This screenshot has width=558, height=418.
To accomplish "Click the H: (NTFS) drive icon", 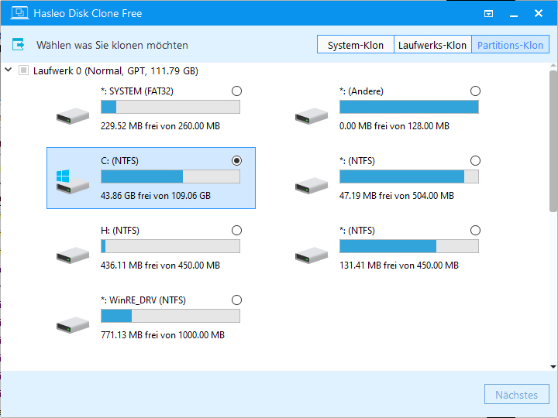I will 72,255.
